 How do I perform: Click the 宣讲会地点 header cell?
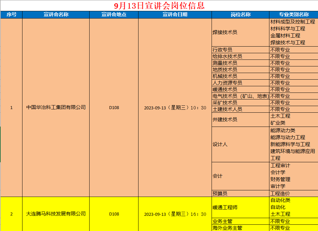[x=114, y=15]
